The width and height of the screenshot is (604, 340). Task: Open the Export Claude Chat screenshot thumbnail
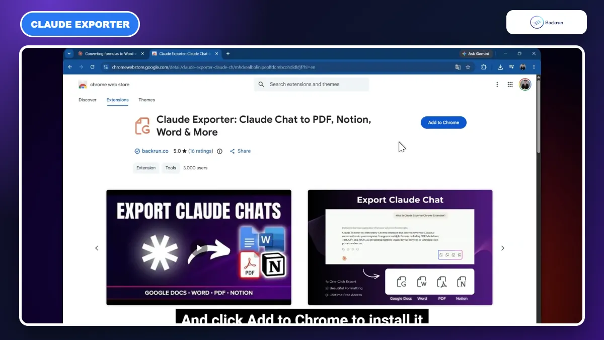(x=400, y=247)
